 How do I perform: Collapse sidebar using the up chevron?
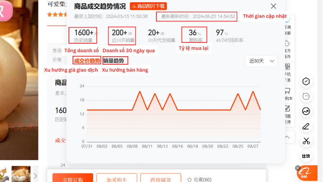pyautogui.click(x=288, y=137)
